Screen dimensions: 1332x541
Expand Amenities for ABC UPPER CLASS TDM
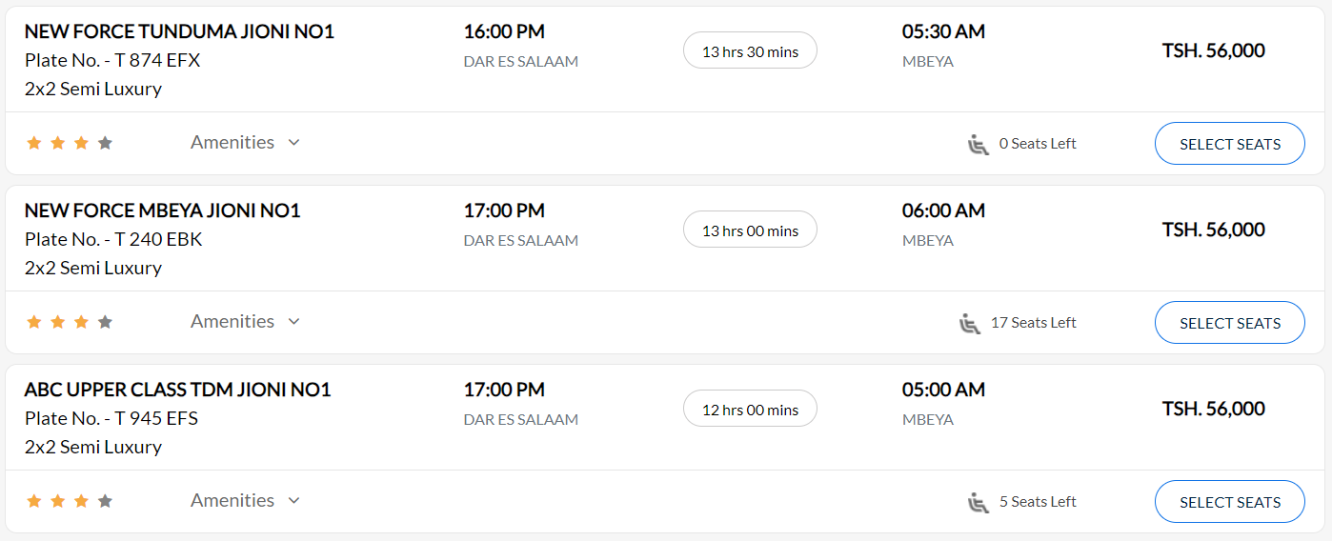pos(246,500)
